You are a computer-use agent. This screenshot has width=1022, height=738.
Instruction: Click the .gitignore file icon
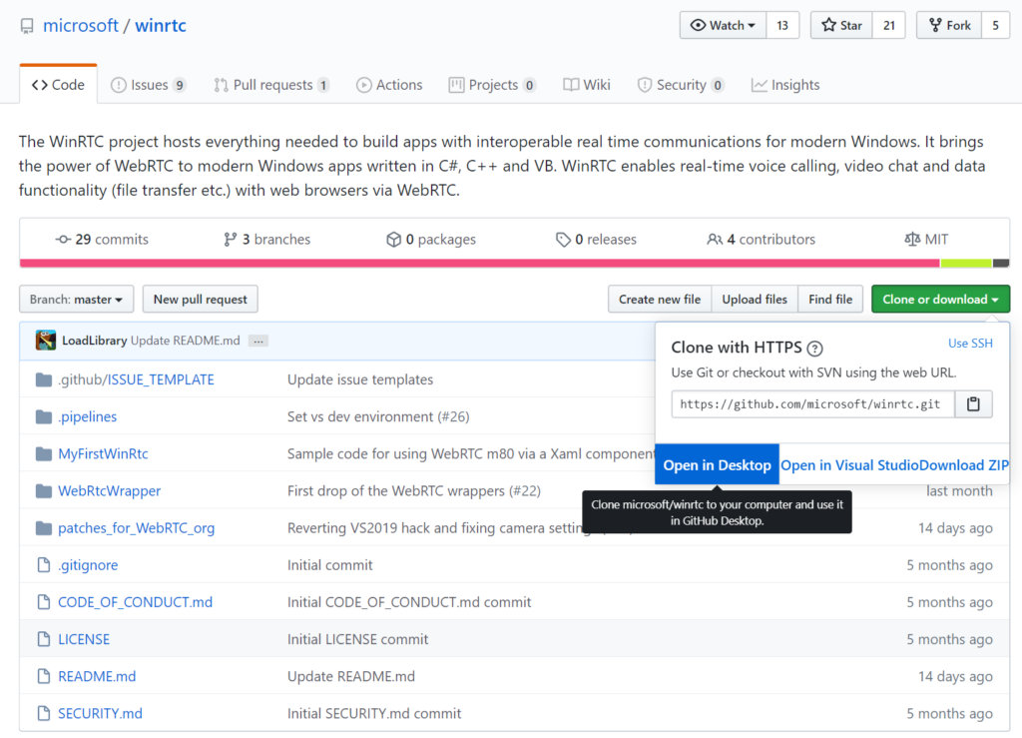click(44, 565)
